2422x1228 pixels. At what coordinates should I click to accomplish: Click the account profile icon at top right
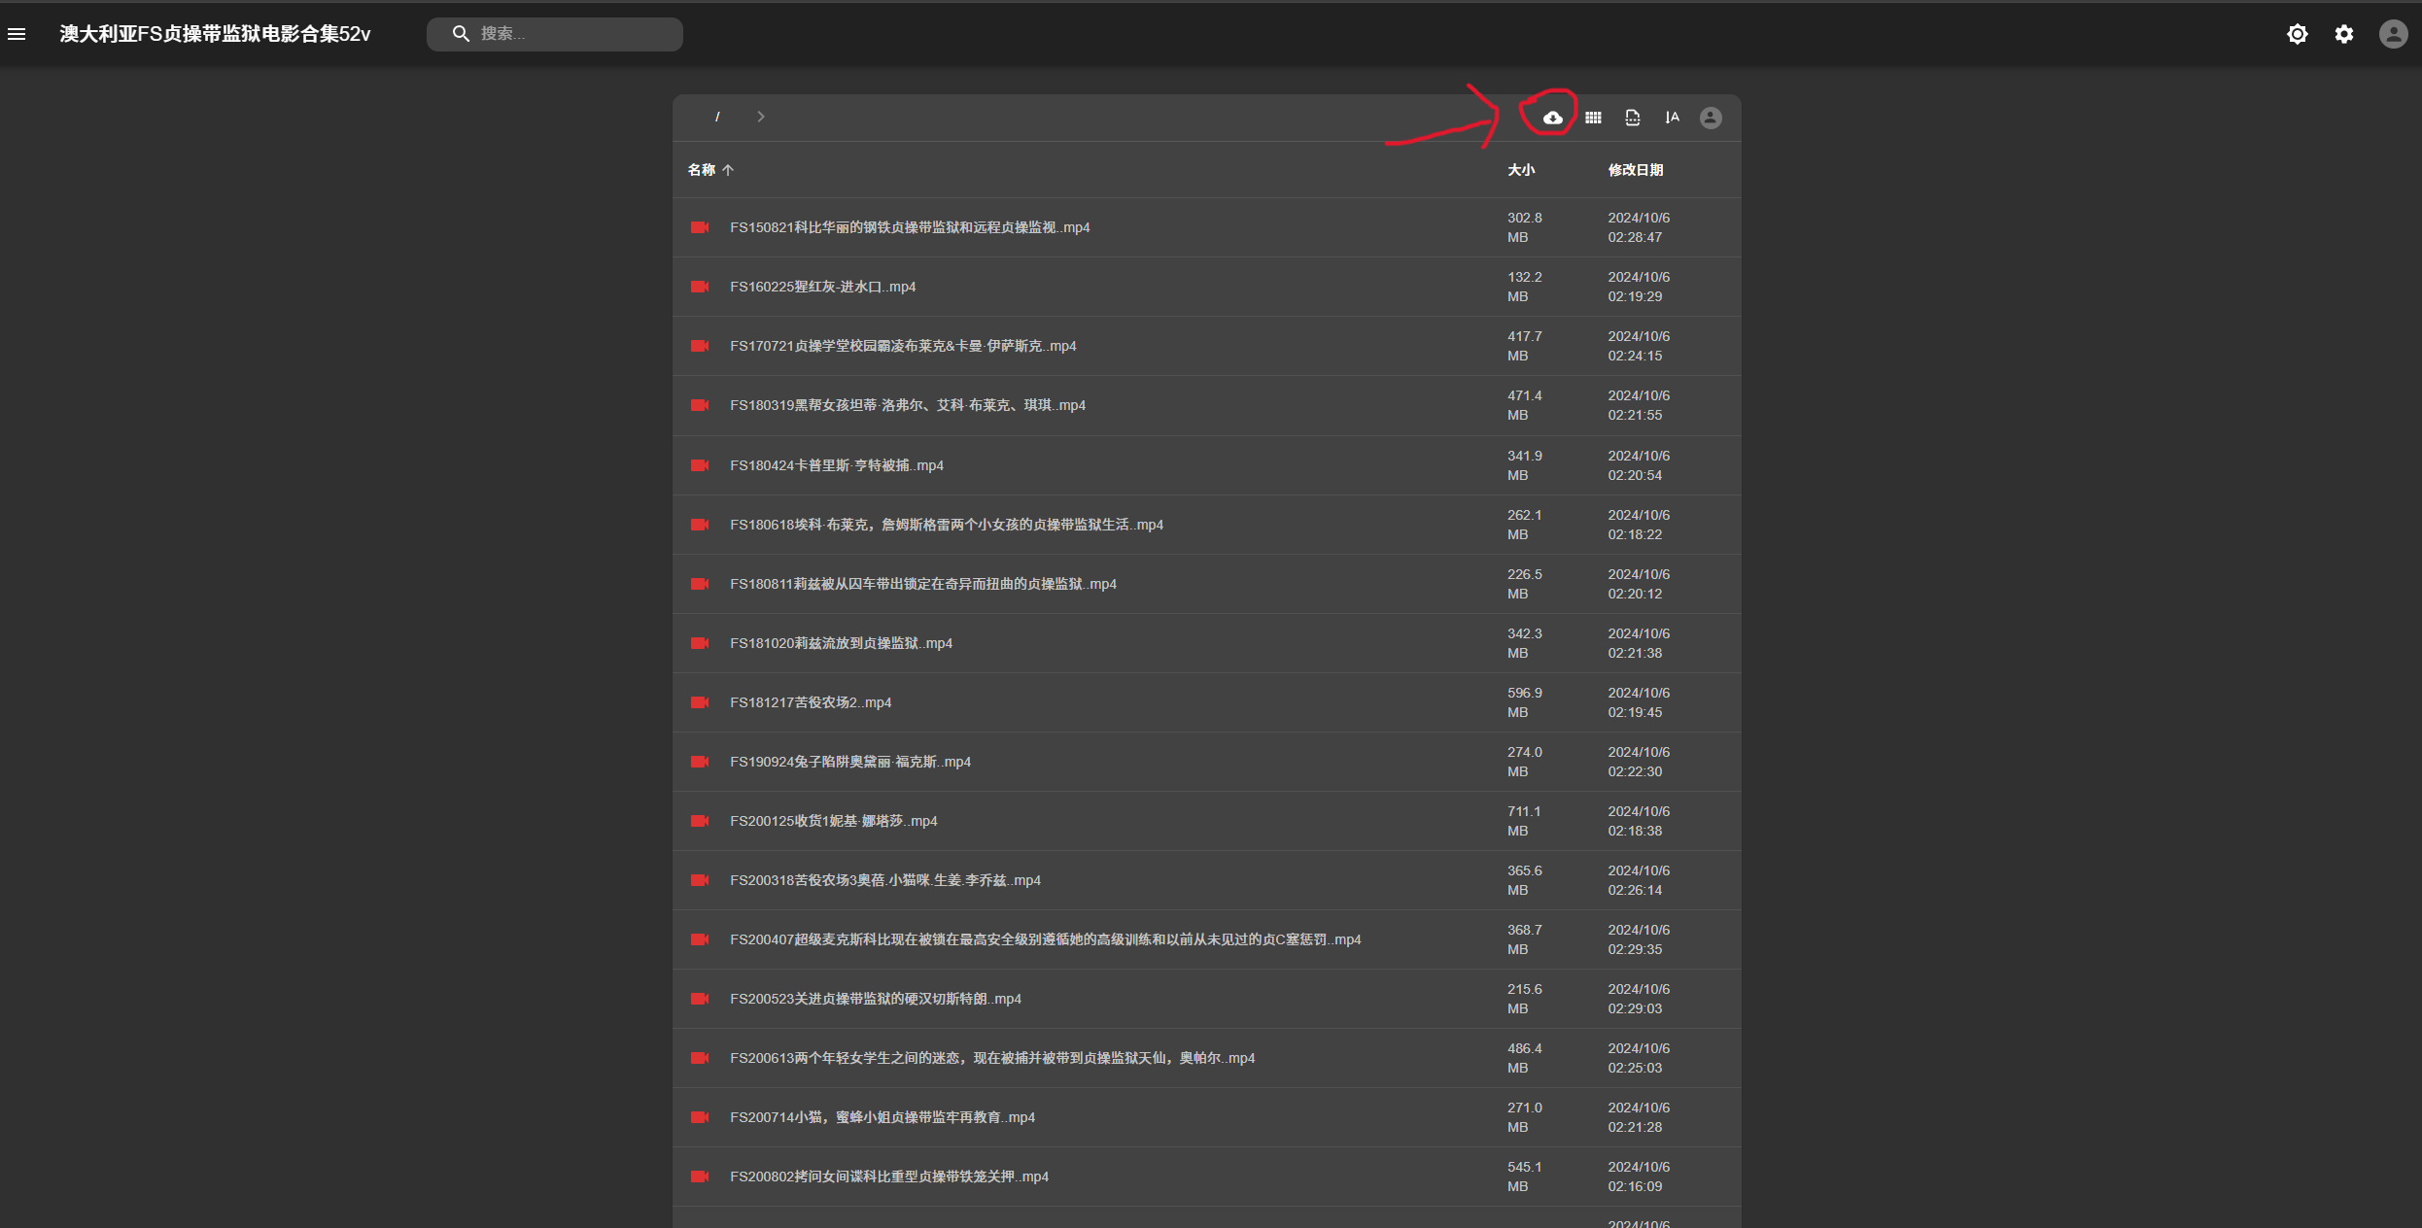2393,34
